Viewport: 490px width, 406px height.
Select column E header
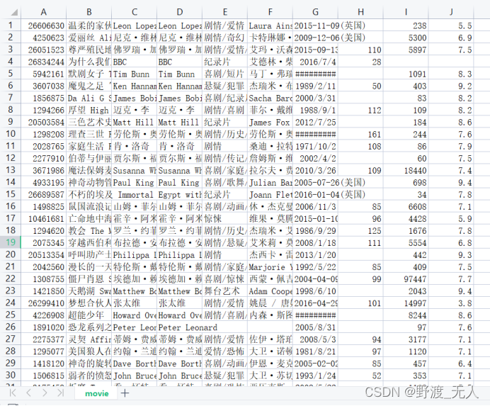click(224, 12)
